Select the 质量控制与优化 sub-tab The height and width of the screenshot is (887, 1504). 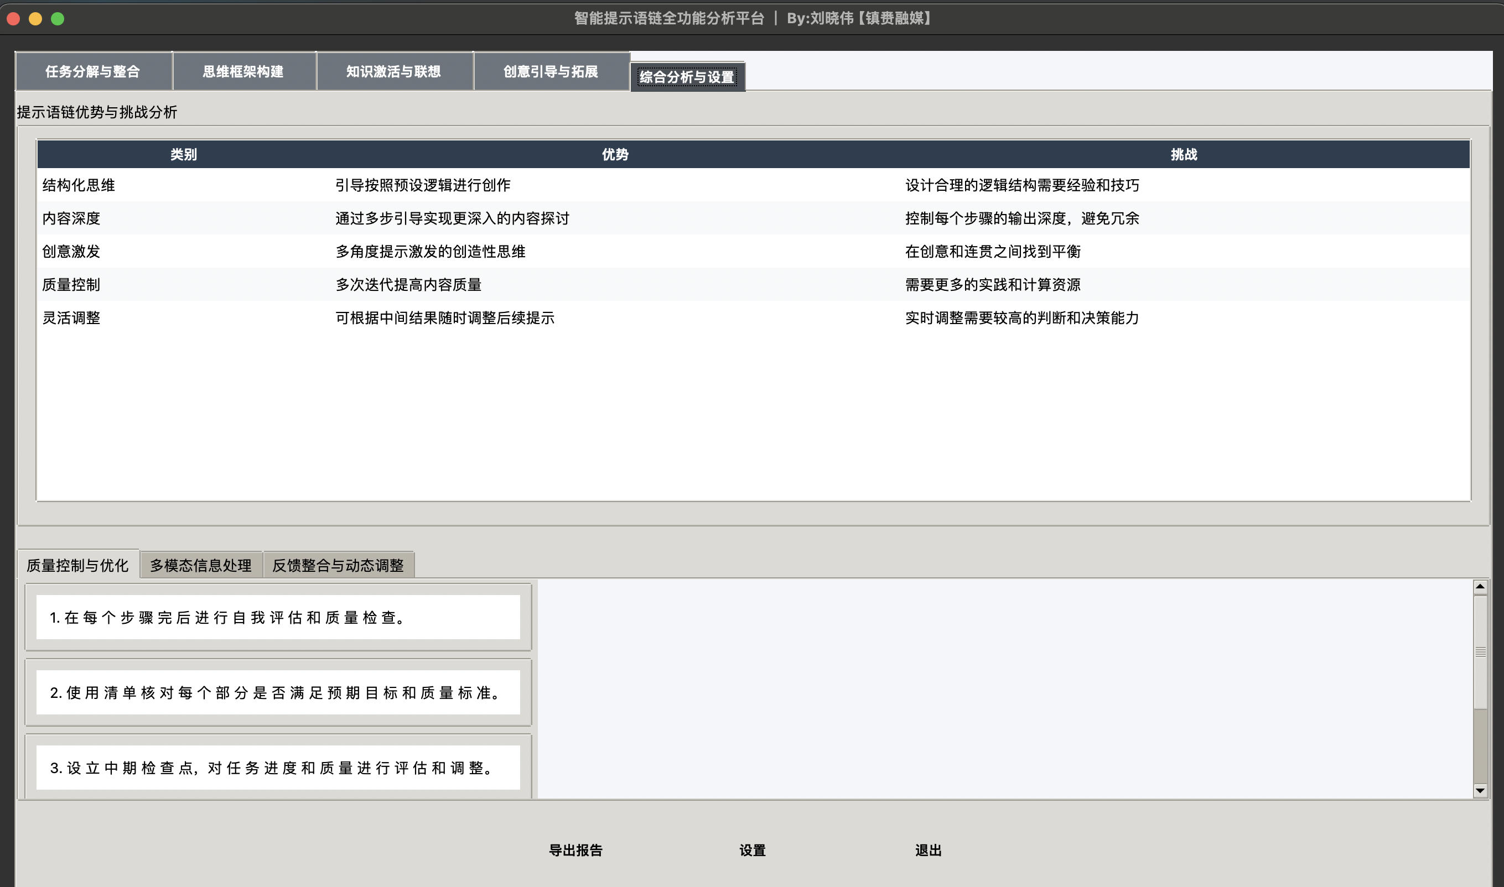click(77, 565)
